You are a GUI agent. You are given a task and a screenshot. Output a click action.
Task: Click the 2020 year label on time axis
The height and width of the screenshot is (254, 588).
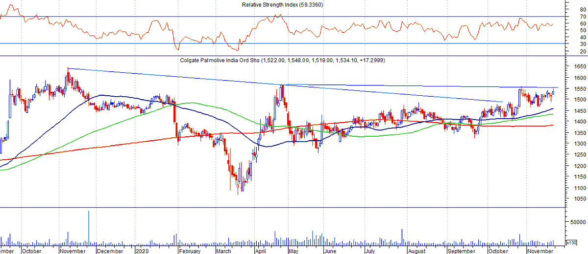142,251
